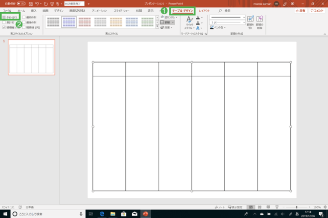This screenshot has width=328, height=218.
Task: Start Slide Show from status bar icon
Action: coord(277,207)
